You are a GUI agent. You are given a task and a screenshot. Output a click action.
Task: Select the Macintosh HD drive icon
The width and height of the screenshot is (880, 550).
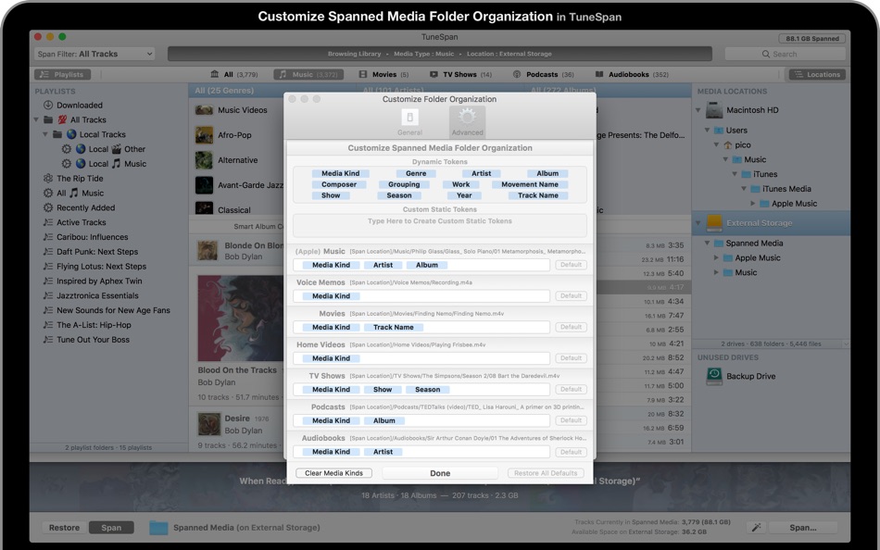713,111
